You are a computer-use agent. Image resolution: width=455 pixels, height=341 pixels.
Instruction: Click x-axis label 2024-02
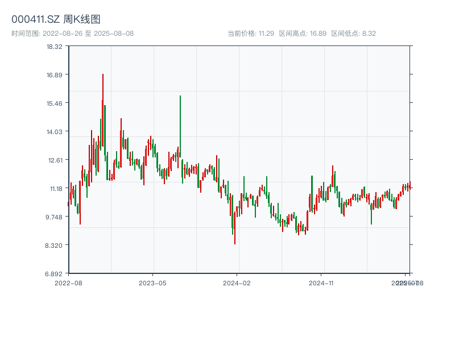[237, 283]
